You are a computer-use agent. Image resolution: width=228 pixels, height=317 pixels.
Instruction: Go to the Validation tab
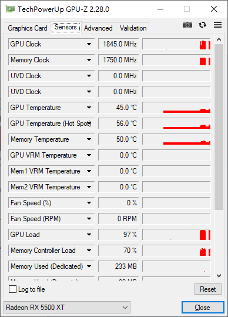pos(133,28)
